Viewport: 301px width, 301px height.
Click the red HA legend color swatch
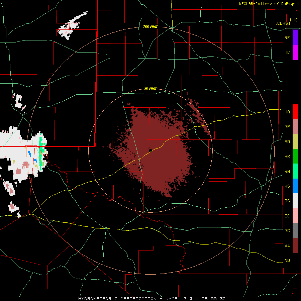click(295, 112)
